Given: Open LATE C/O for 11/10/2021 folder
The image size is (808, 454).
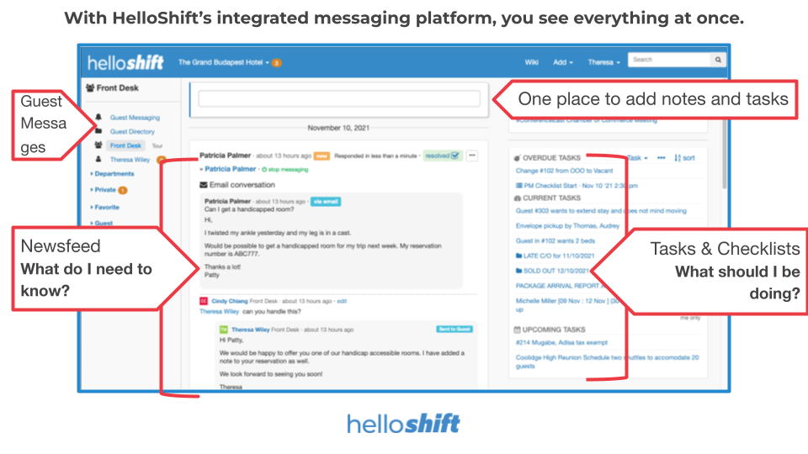Looking at the screenshot, I should pos(555,256).
